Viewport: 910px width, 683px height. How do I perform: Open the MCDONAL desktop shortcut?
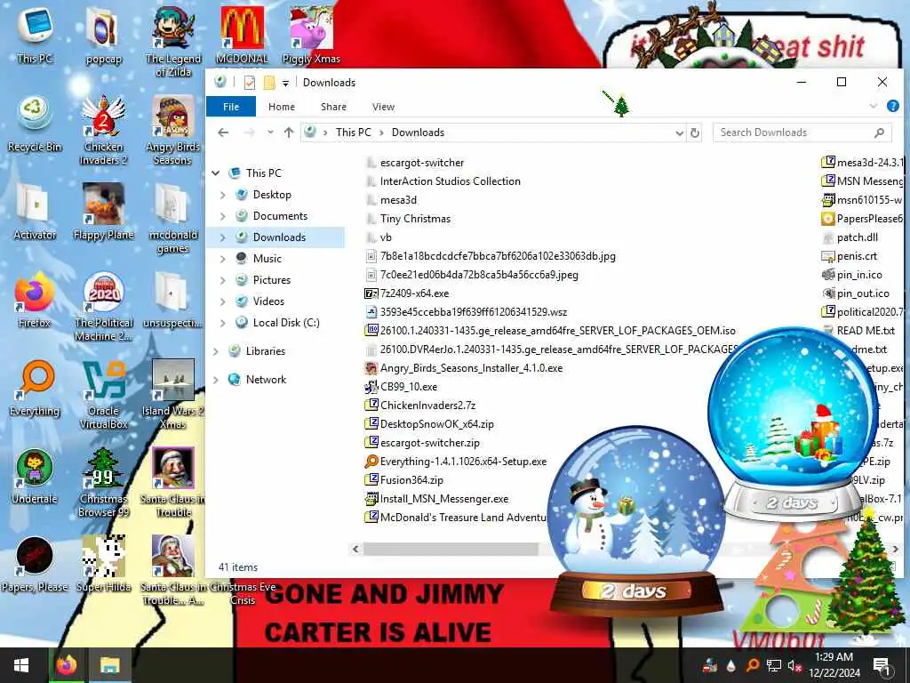tap(242, 34)
